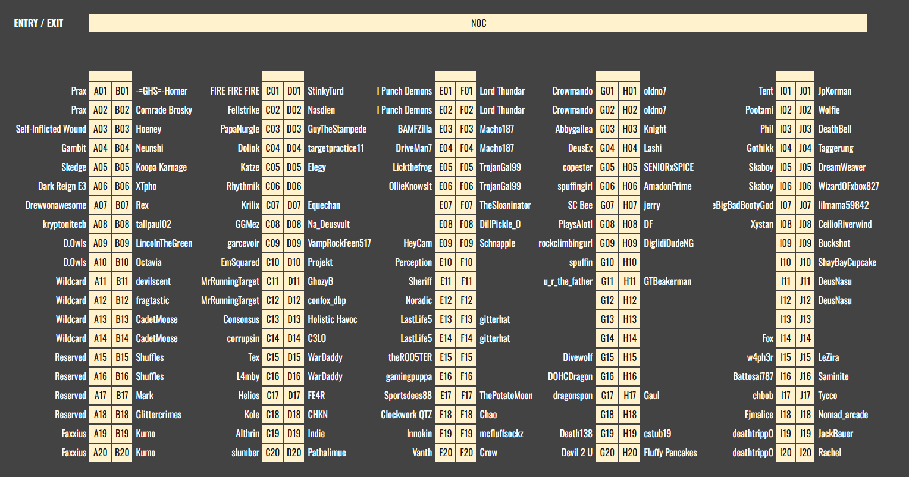Choose seat C06 beside Rhythmik
This screenshot has width=909, height=477.
pos(272,186)
